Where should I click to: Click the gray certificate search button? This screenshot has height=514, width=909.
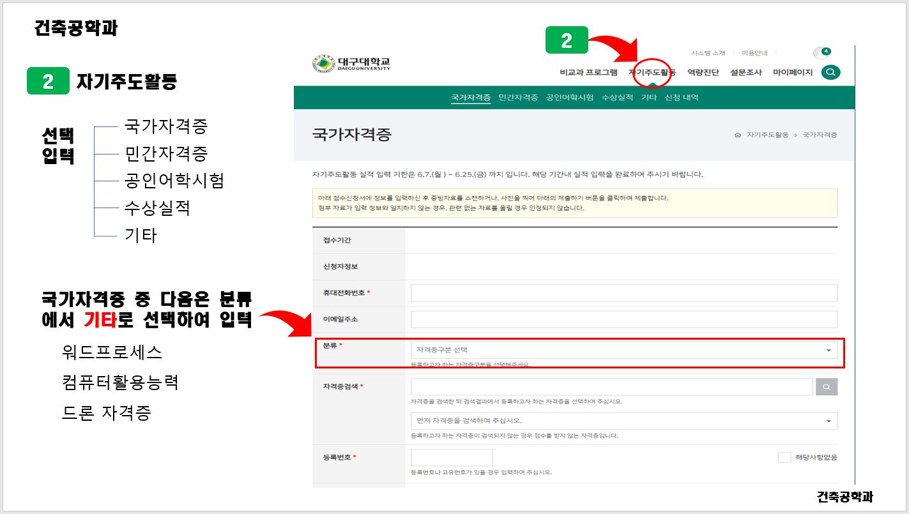tap(826, 387)
